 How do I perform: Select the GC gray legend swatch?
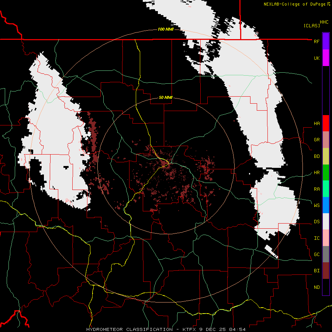tap(326, 254)
